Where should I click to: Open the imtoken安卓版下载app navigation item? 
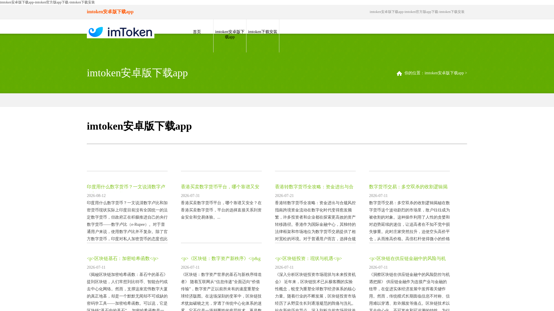(230, 35)
